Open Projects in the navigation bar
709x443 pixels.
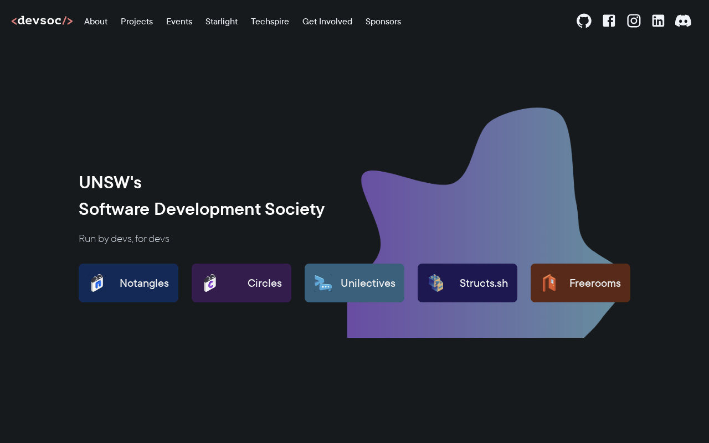pos(137,22)
